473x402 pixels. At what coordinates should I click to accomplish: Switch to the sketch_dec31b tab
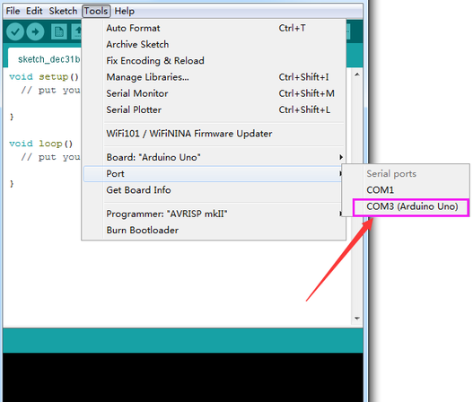click(45, 59)
